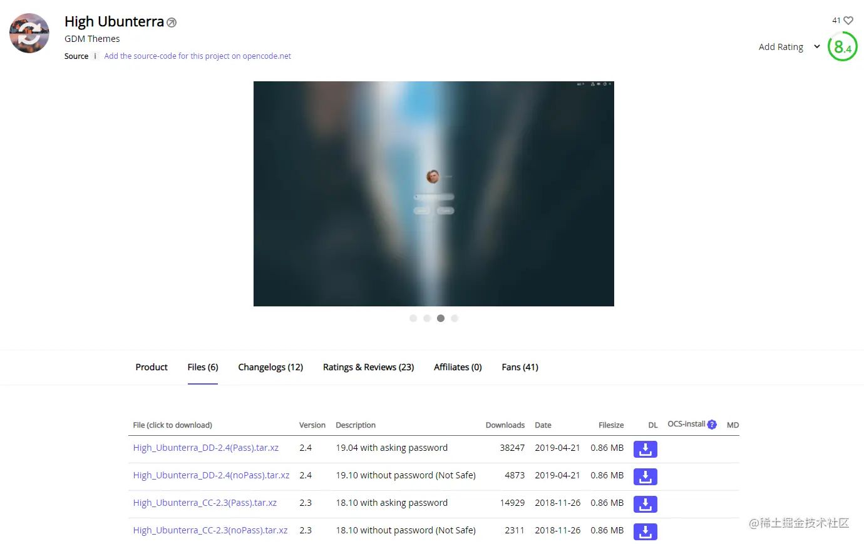Click the '18.10 with asking password' description

[392, 503]
